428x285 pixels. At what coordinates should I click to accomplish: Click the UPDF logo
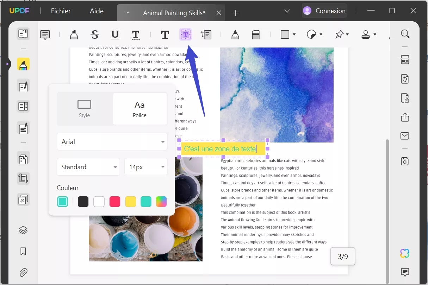pos(19,11)
